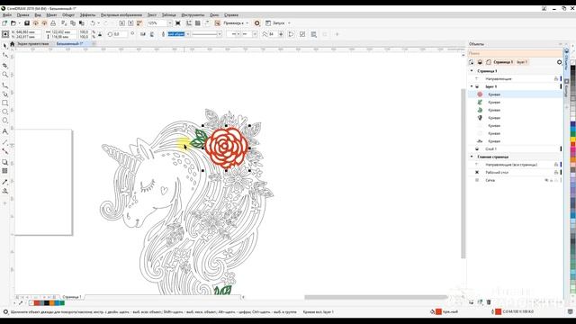Click the Objects docker search field
576x324 pixels.
coord(515,53)
